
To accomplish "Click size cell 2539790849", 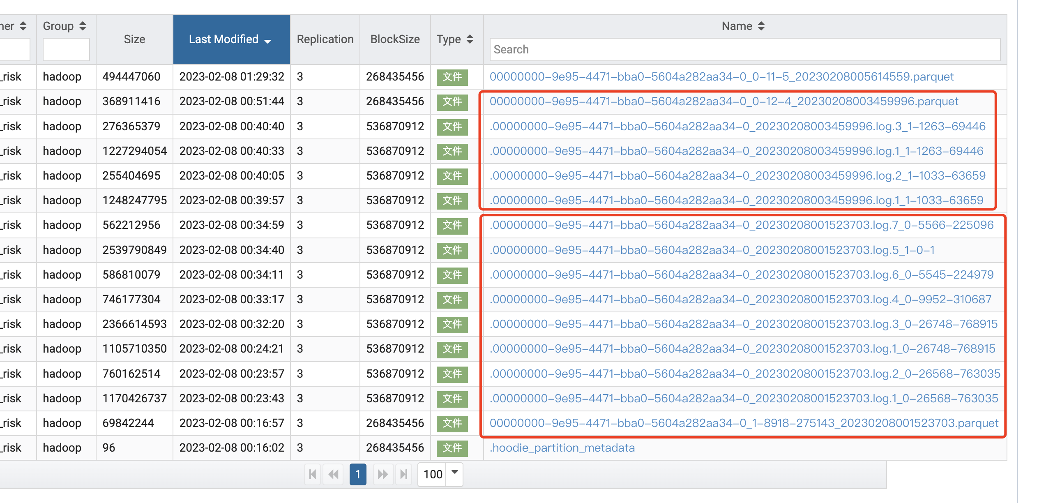I will point(134,250).
